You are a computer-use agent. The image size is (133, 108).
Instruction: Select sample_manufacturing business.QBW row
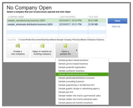click(56, 21)
